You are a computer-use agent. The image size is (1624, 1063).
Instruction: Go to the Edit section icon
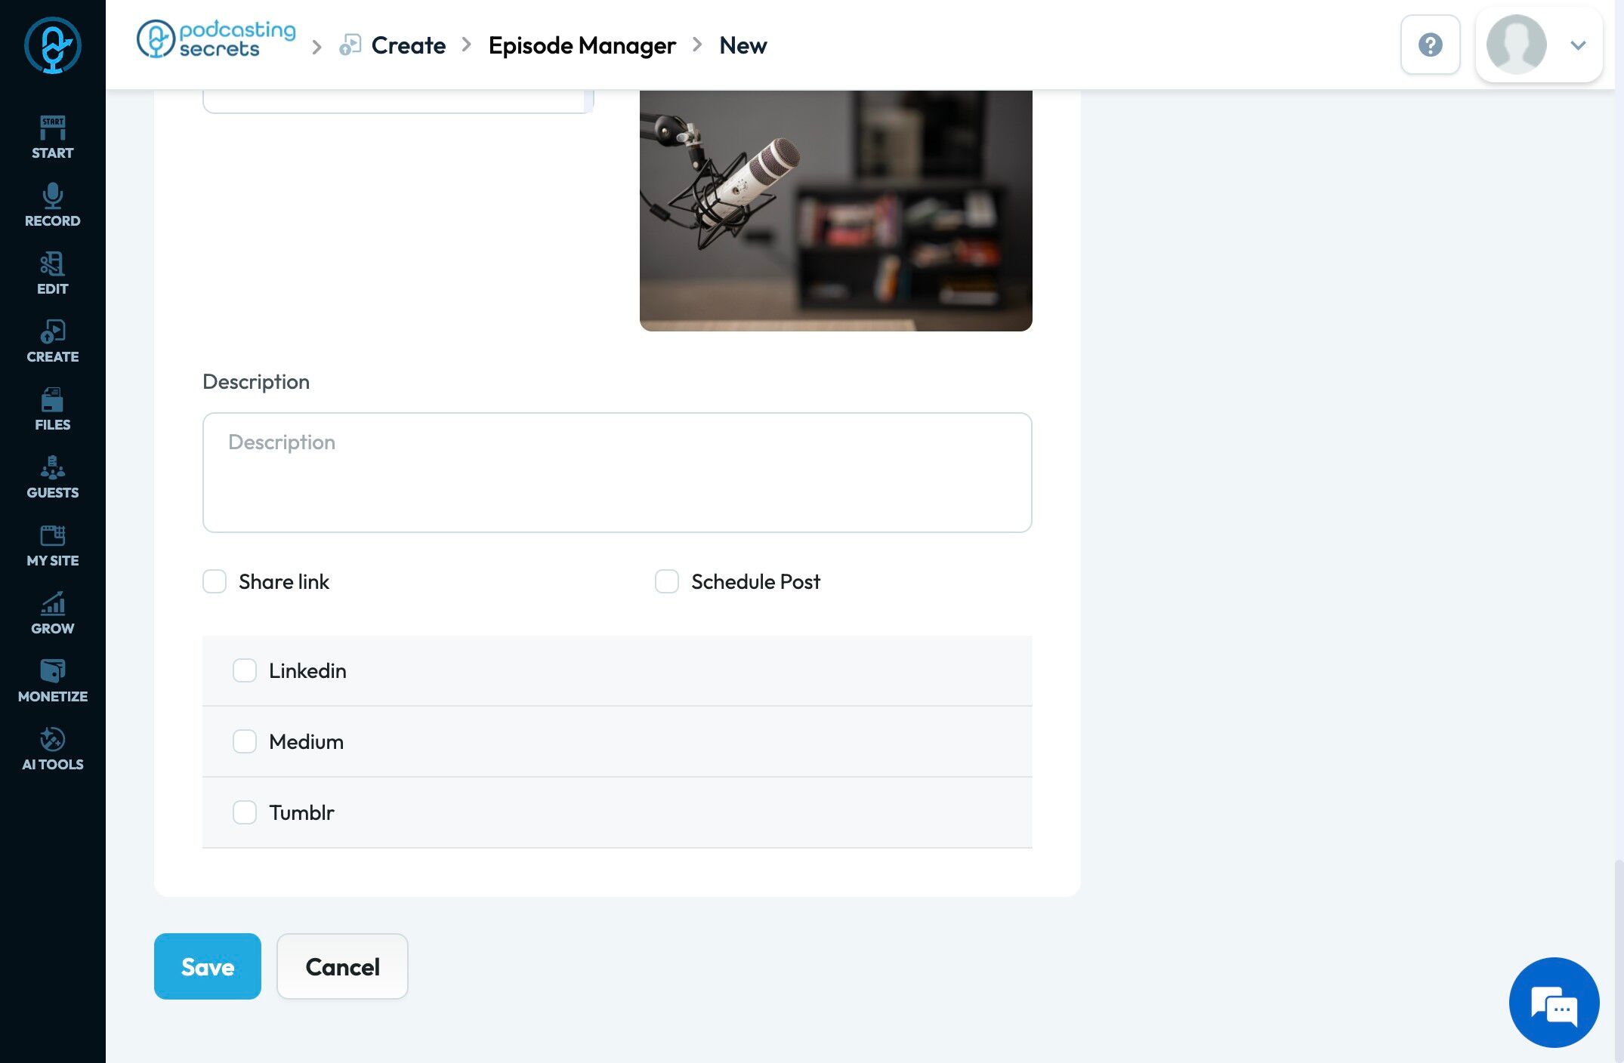(52, 273)
